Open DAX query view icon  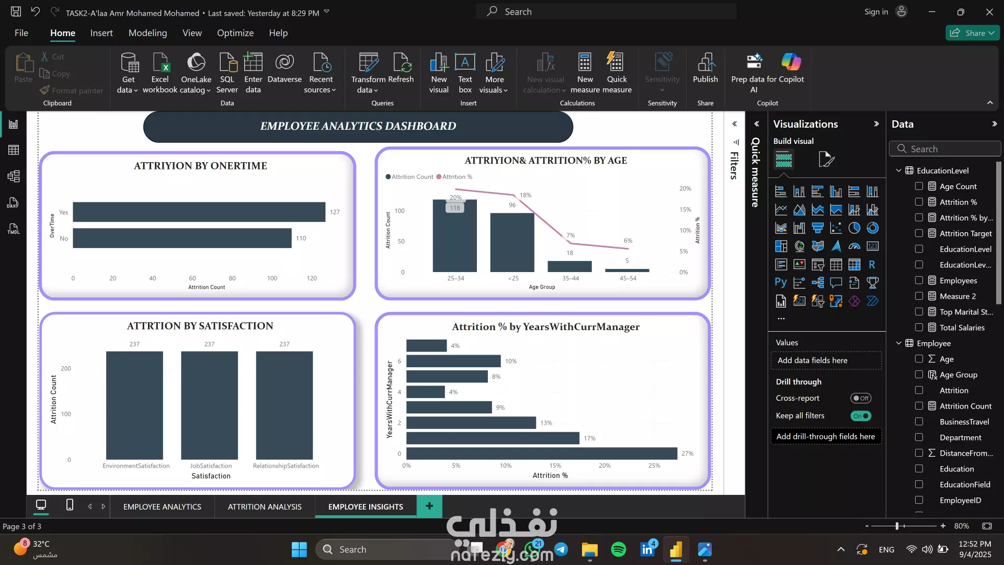(x=14, y=202)
